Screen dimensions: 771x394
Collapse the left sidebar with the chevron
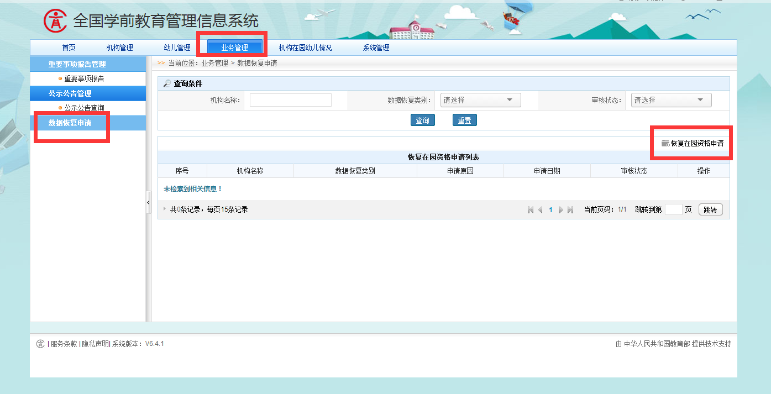[x=149, y=202]
